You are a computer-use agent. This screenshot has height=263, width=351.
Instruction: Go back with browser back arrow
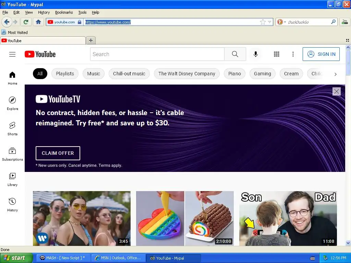7,22
